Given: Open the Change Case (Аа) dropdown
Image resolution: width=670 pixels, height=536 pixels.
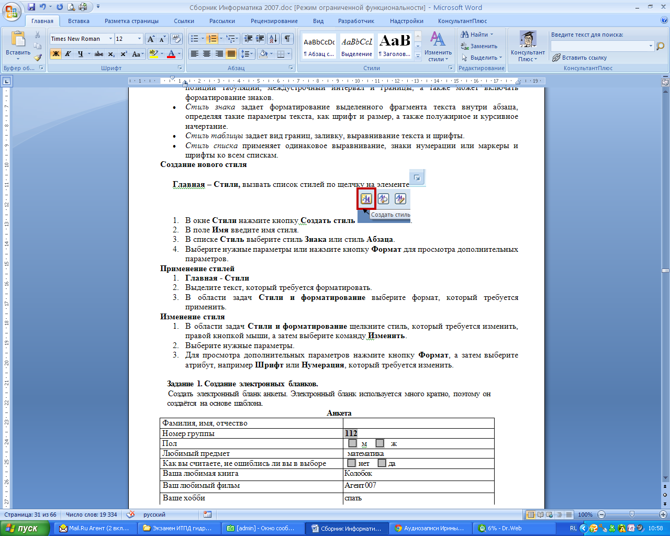Looking at the screenshot, I should click(138, 54).
